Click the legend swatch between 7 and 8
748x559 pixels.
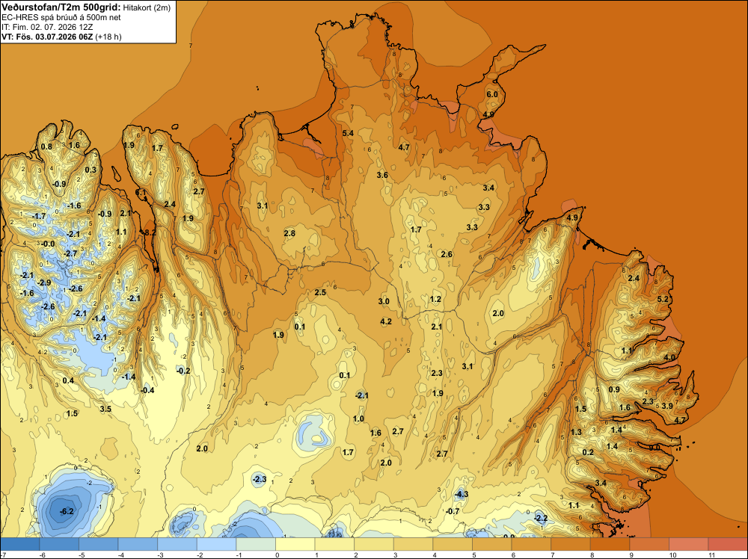pyautogui.click(x=571, y=544)
